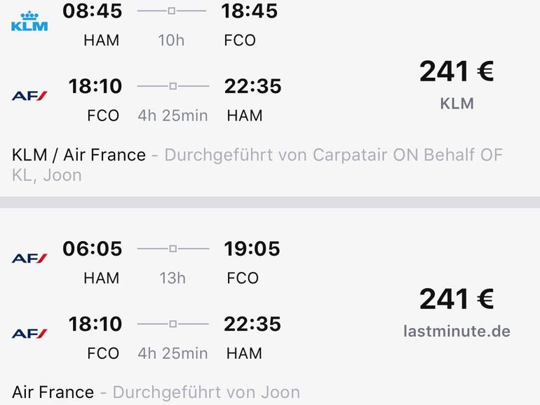Open the lastminute.de provider link
The height and width of the screenshot is (405, 540).
click(x=457, y=331)
